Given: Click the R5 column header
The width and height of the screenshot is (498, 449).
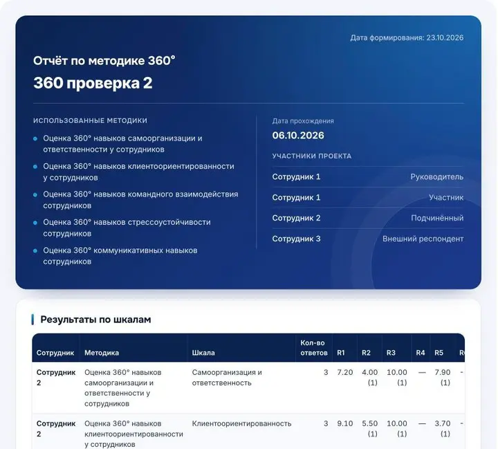Looking at the screenshot, I should (x=439, y=353).
